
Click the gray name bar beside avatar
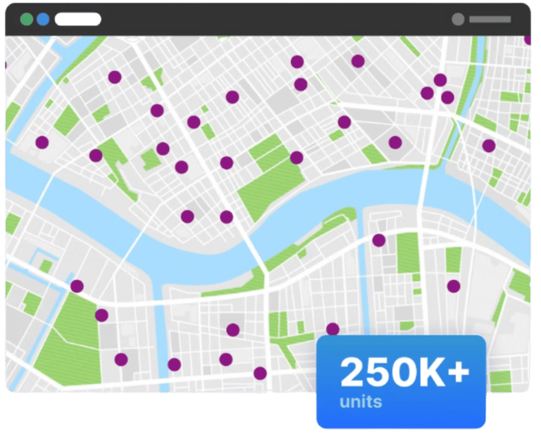pos(490,19)
